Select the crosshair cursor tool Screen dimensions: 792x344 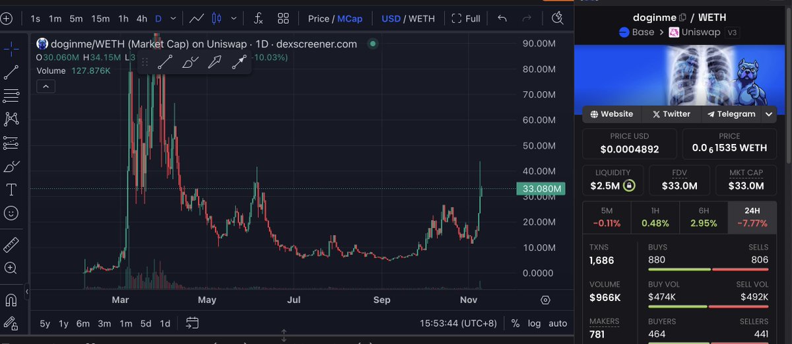coord(11,48)
